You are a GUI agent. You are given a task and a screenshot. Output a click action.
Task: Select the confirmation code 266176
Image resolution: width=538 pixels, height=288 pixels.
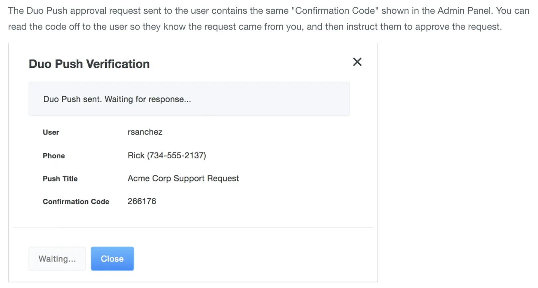point(142,201)
